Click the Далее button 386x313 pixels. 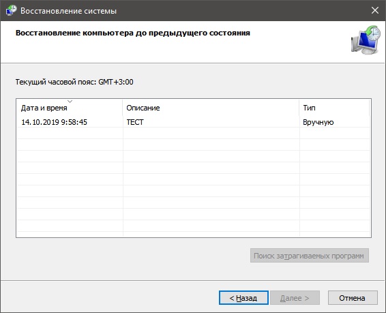click(x=295, y=298)
